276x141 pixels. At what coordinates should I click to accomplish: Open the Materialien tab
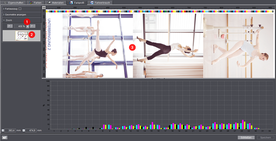[x=55, y=2]
